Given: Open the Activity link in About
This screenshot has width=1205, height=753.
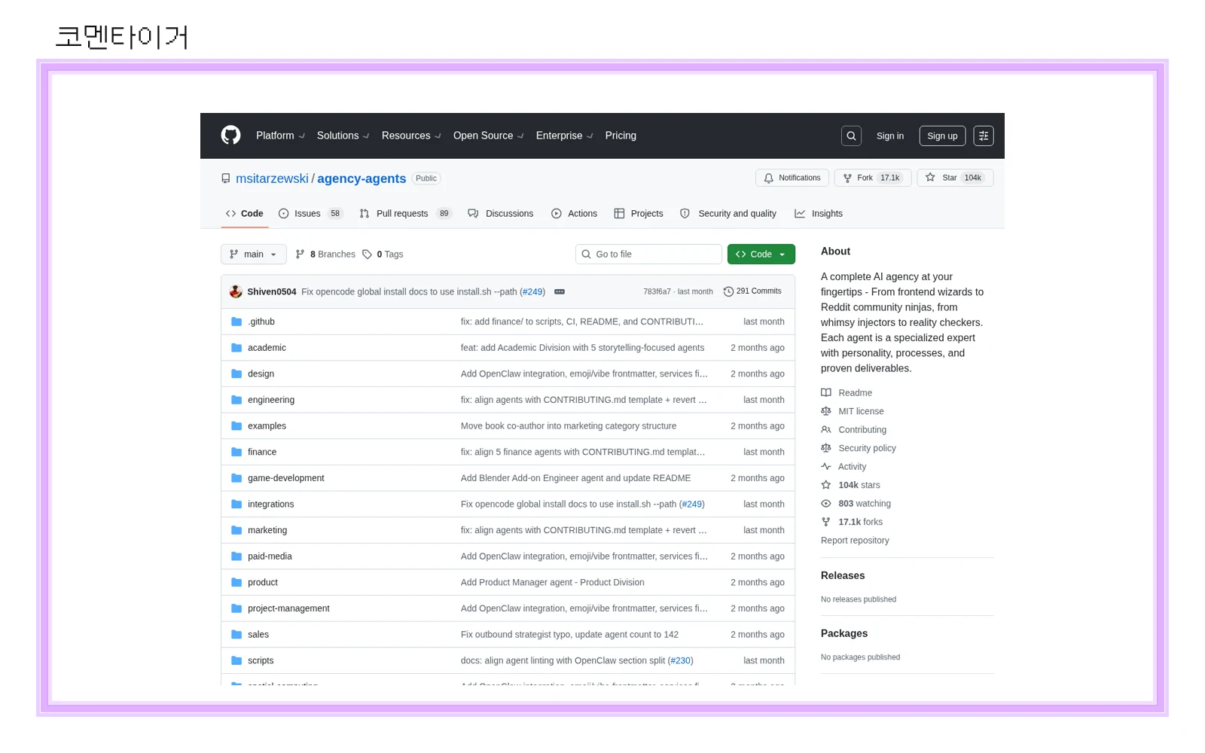Looking at the screenshot, I should (x=843, y=467).
